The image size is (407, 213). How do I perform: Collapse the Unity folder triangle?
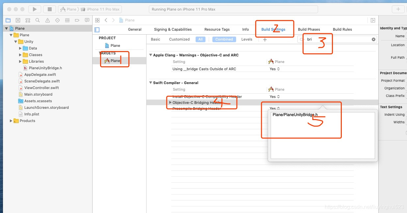[16, 42]
